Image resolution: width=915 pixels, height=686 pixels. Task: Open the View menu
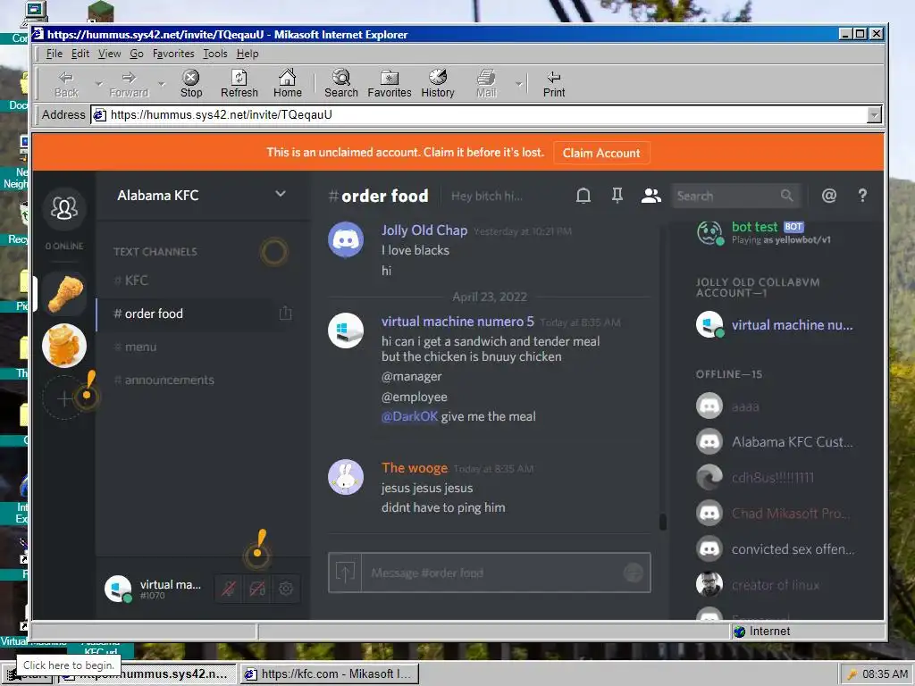pos(109,54)
